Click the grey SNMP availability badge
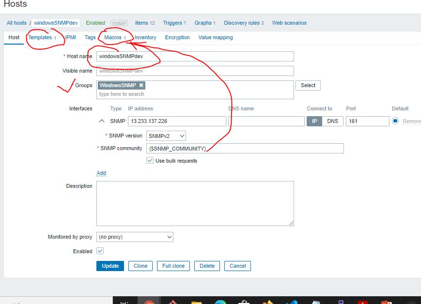 point(119,23)
